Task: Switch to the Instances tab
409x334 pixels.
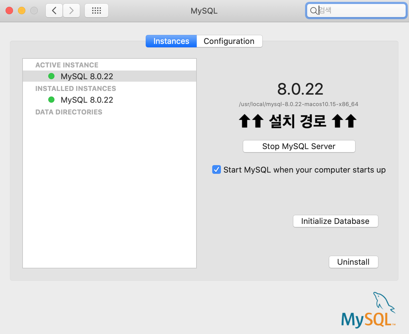Action: (x=171, y=41)
